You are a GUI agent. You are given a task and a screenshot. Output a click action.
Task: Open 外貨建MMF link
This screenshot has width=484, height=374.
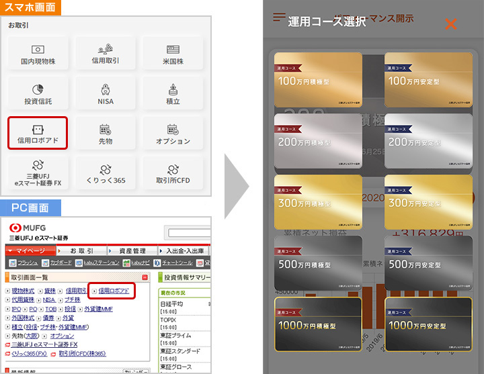click(98, 309)
